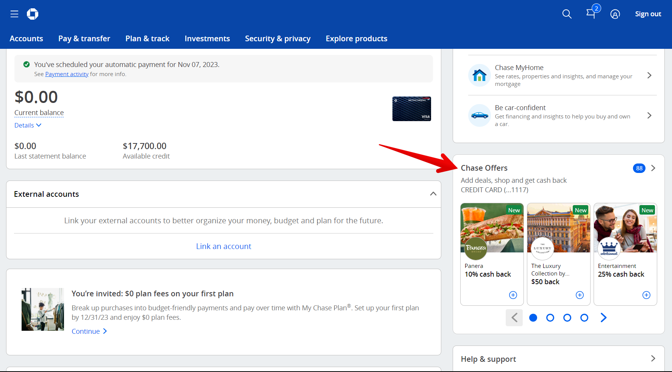Click Link an account
Viewport: 672px width, 372px height.
pos(223,246)
